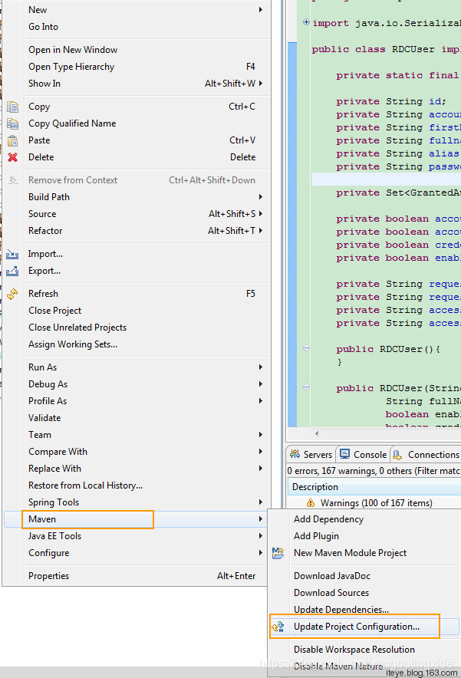Expand the Run As submenu arrow
The width and height of the screenshot is (461, 678).
[x=260, y=367]
